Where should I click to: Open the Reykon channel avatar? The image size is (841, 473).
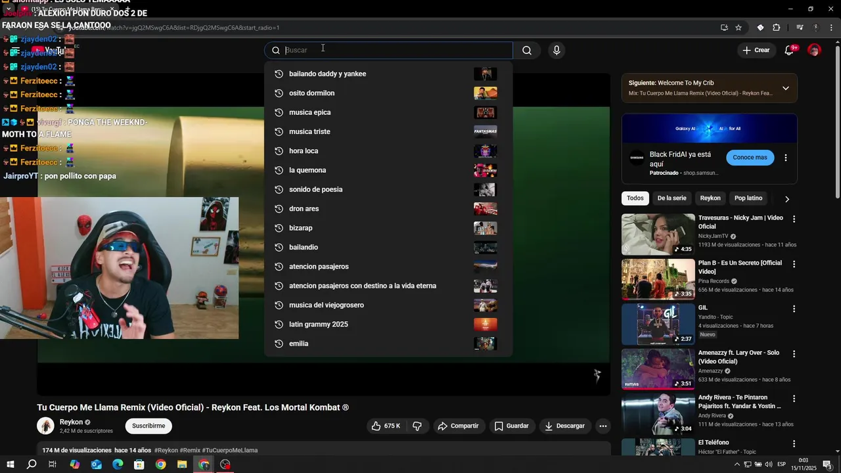click(45, 426)
